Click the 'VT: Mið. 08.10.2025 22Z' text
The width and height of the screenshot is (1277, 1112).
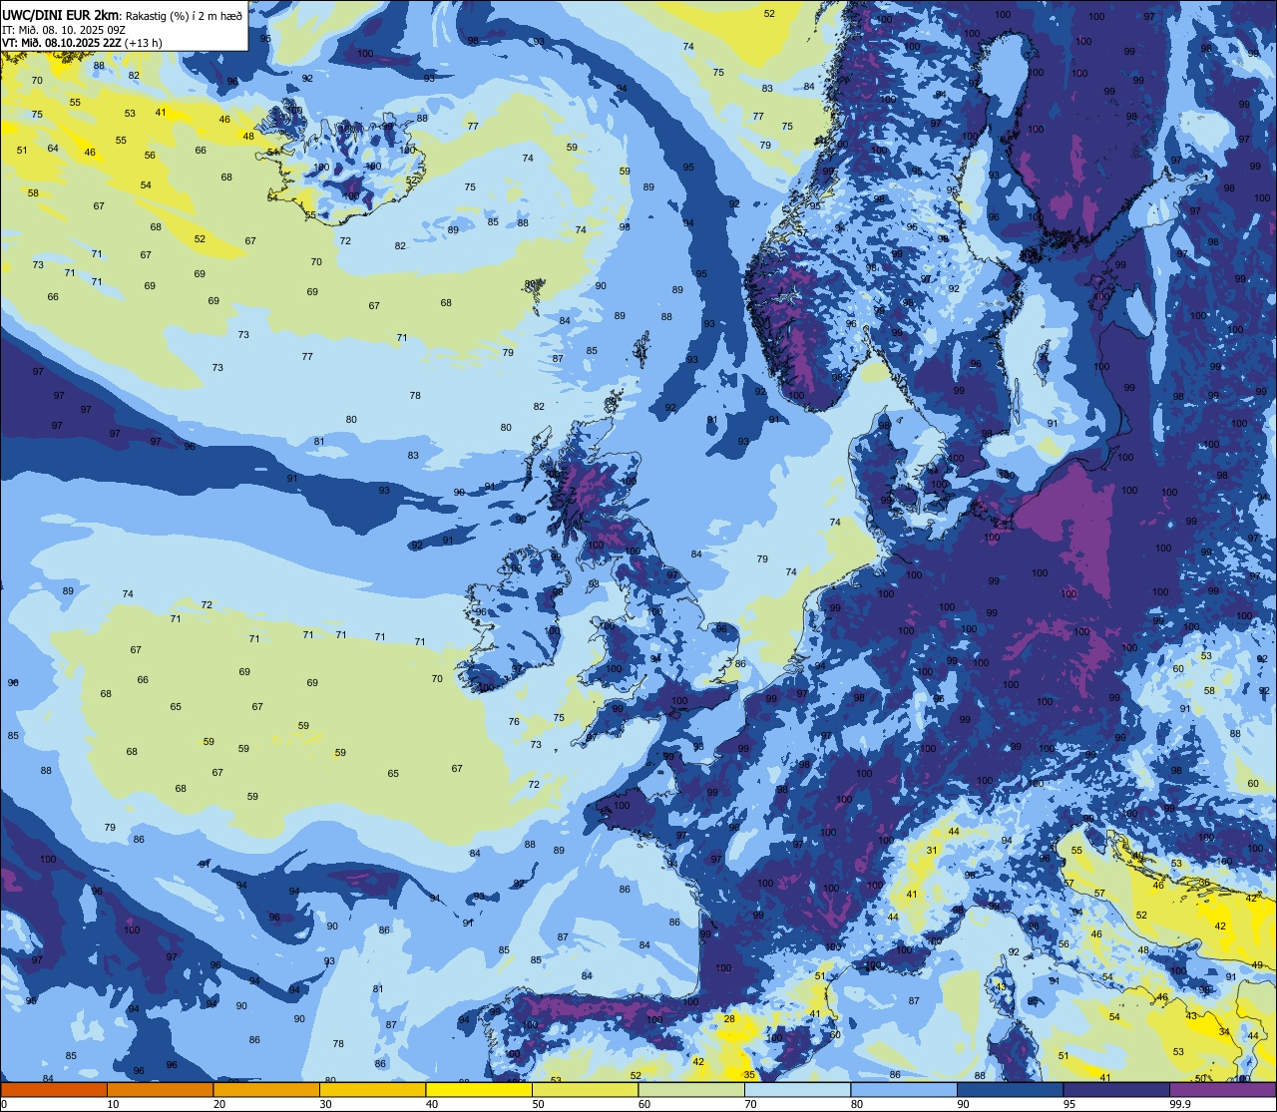[x=62, y=43]
